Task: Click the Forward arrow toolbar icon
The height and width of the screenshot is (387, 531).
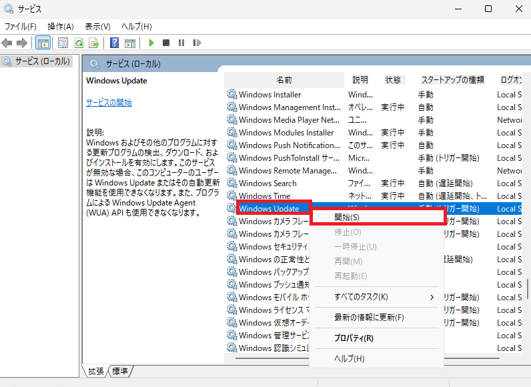Action: [21, 43]
